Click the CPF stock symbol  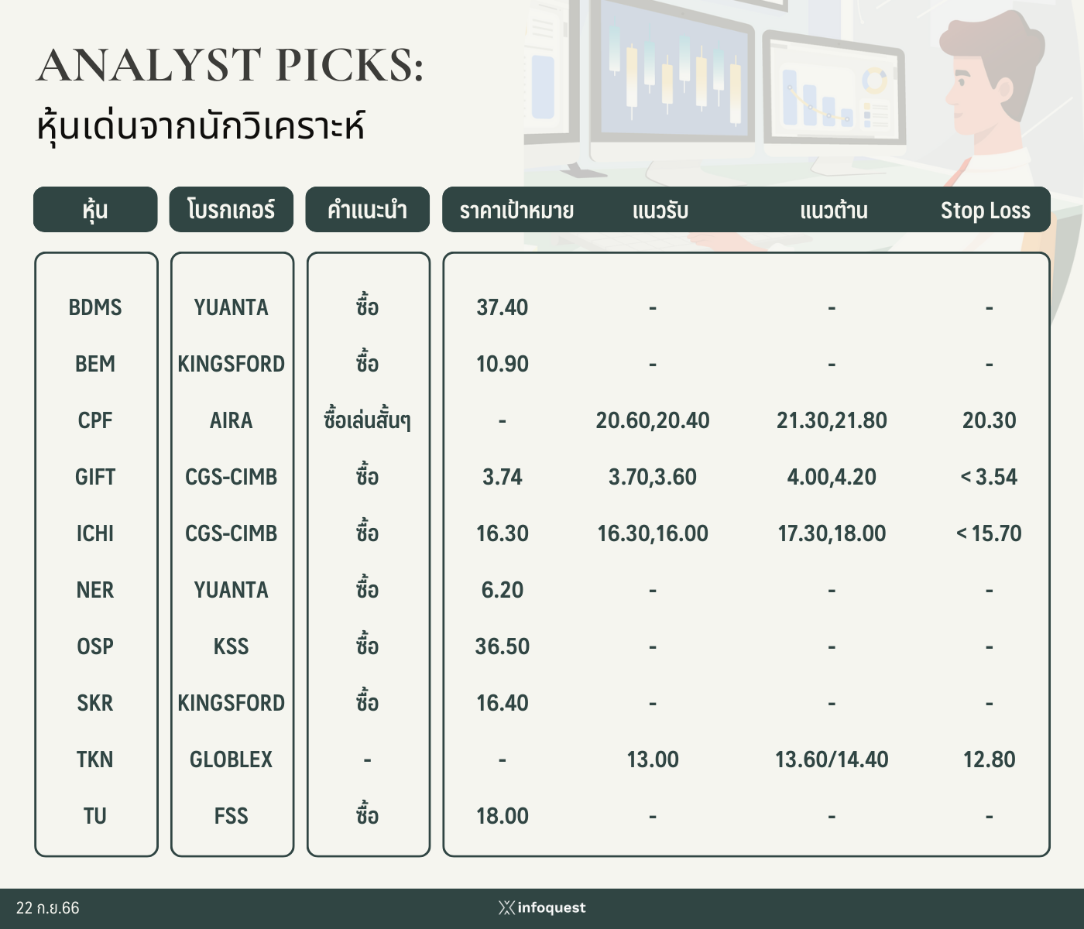(x=95, y=420)
